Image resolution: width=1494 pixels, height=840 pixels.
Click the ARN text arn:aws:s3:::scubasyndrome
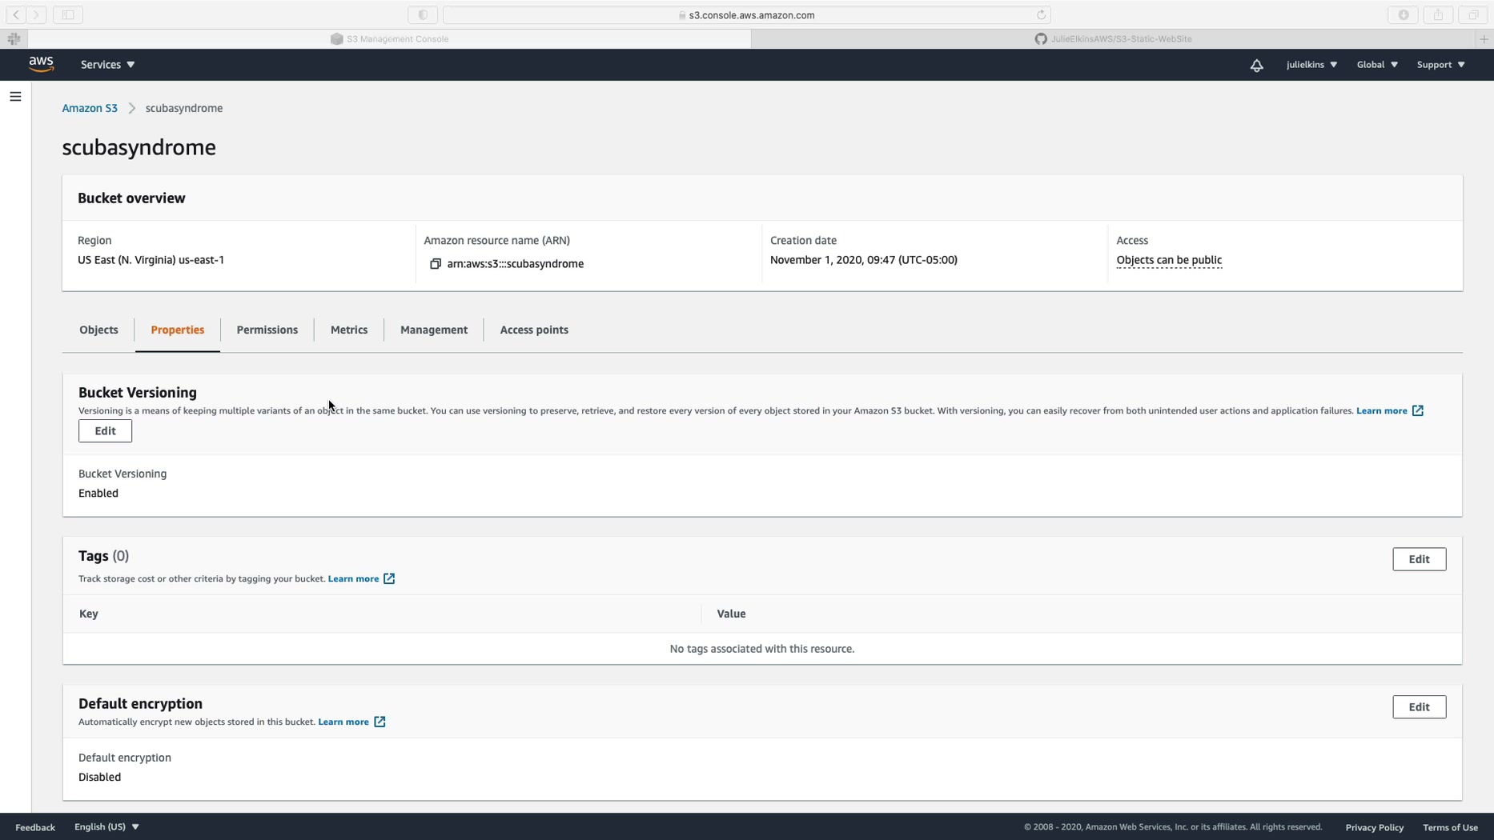pyautogui.click(x=515, y=264)
